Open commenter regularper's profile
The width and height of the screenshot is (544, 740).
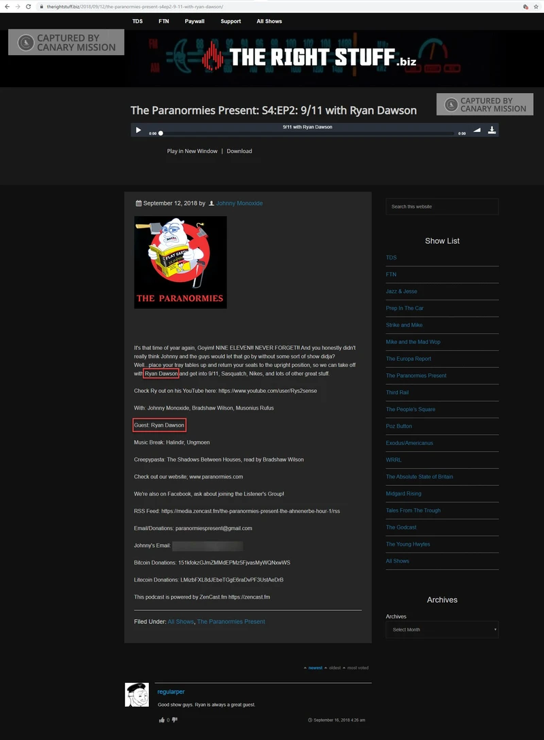pyautogui.click(x=171, y=692)
